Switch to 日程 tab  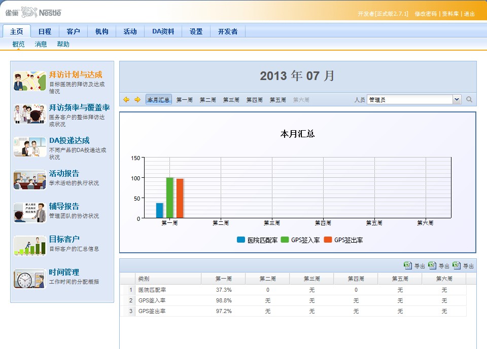pos(45,31)
